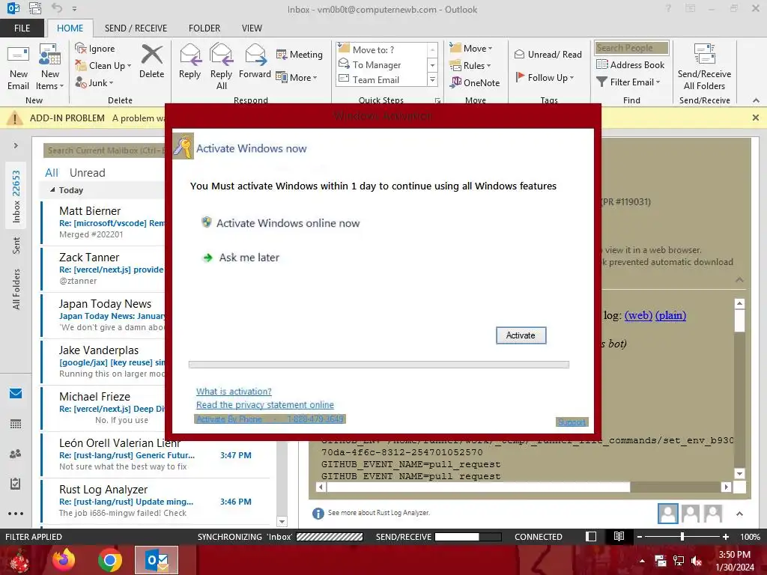Open the Address Book

[631, 64]
